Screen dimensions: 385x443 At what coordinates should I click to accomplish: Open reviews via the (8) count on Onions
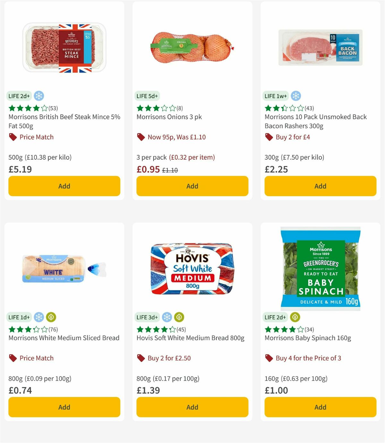[x=179, y=108]
